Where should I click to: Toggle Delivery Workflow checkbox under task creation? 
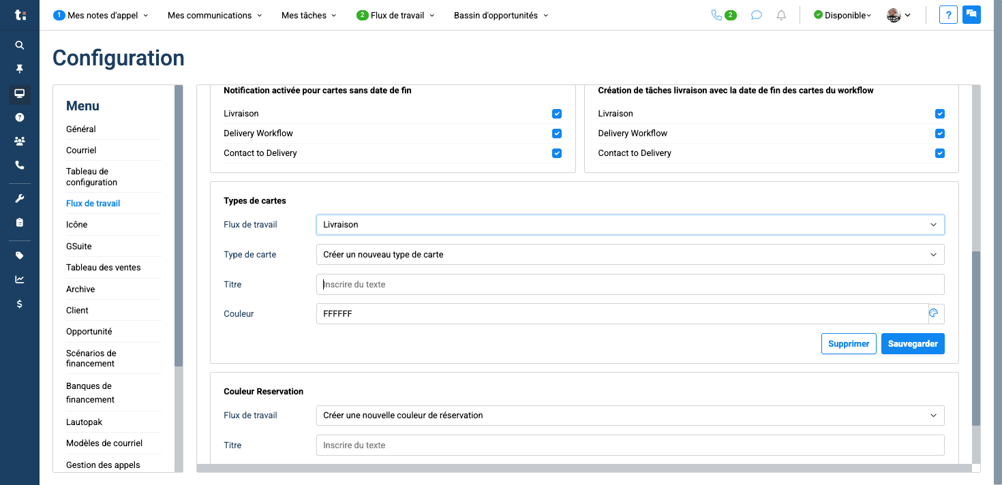[940, 134]
